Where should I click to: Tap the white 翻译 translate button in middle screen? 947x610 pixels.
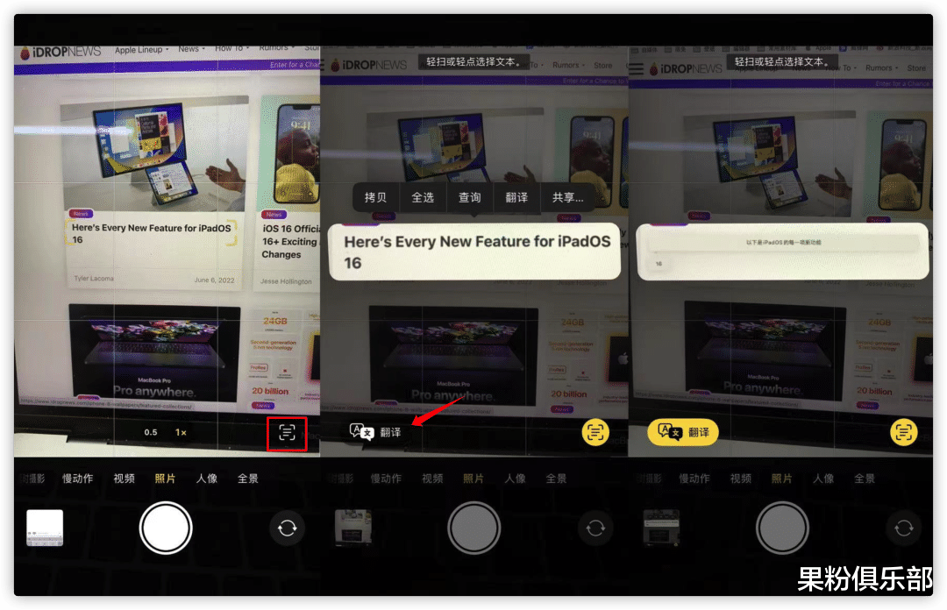(375, 432)
